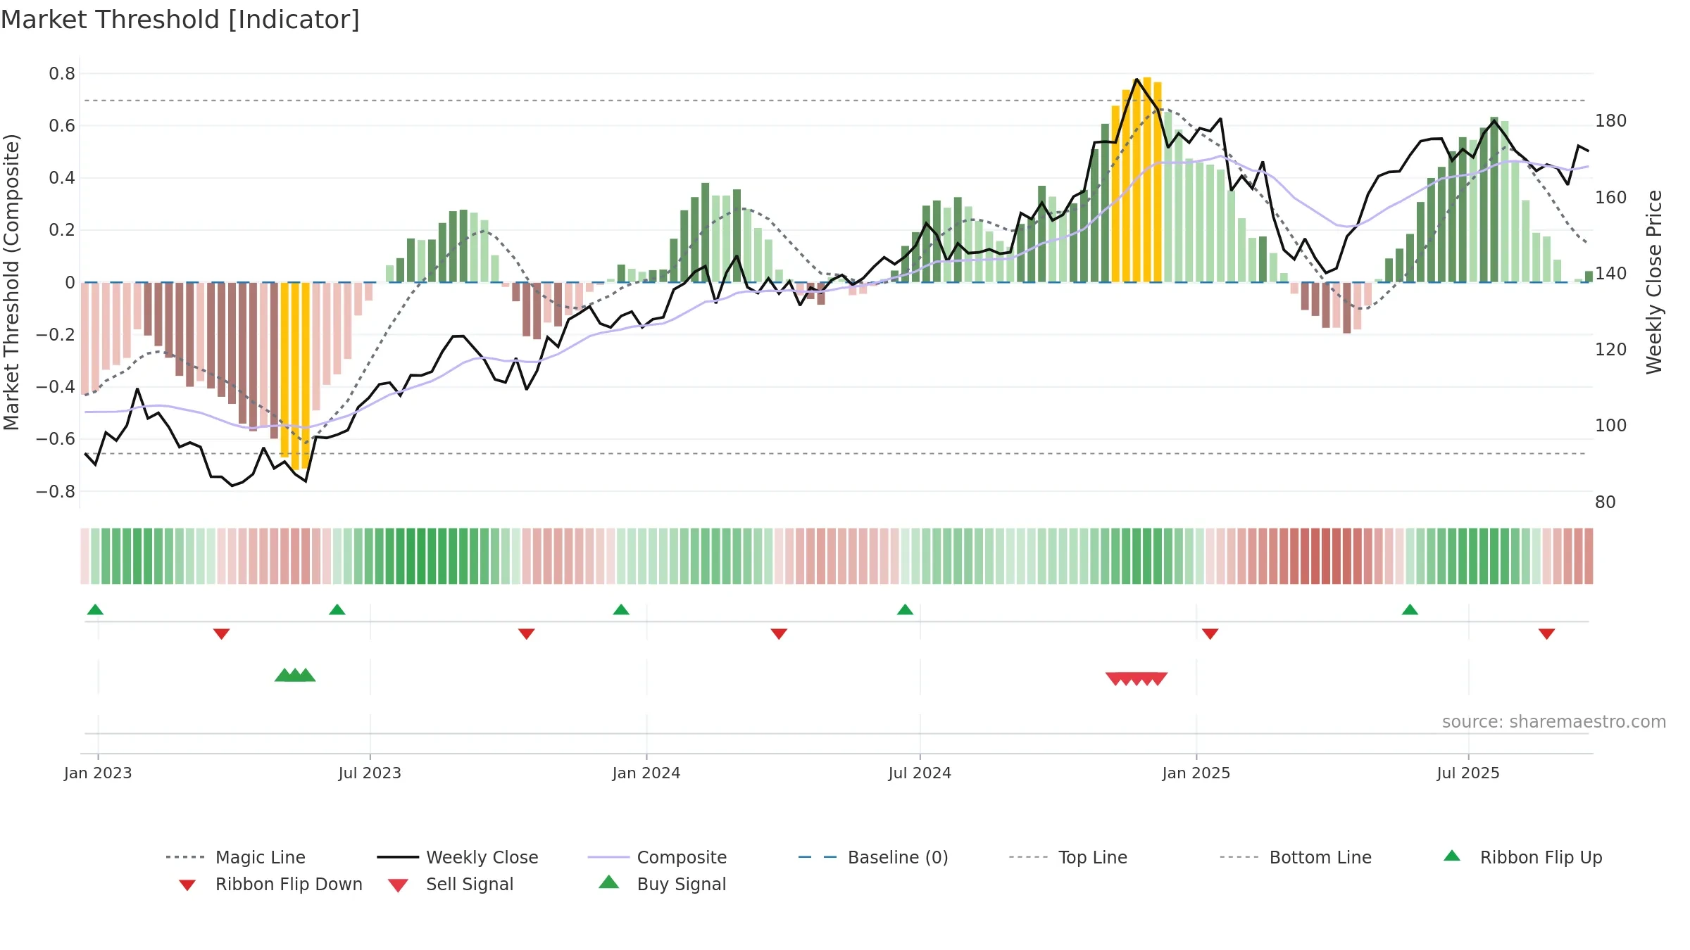Click the Ribbon Flip Up marker before Jan 2024
1690x950 pixels.
621,609
